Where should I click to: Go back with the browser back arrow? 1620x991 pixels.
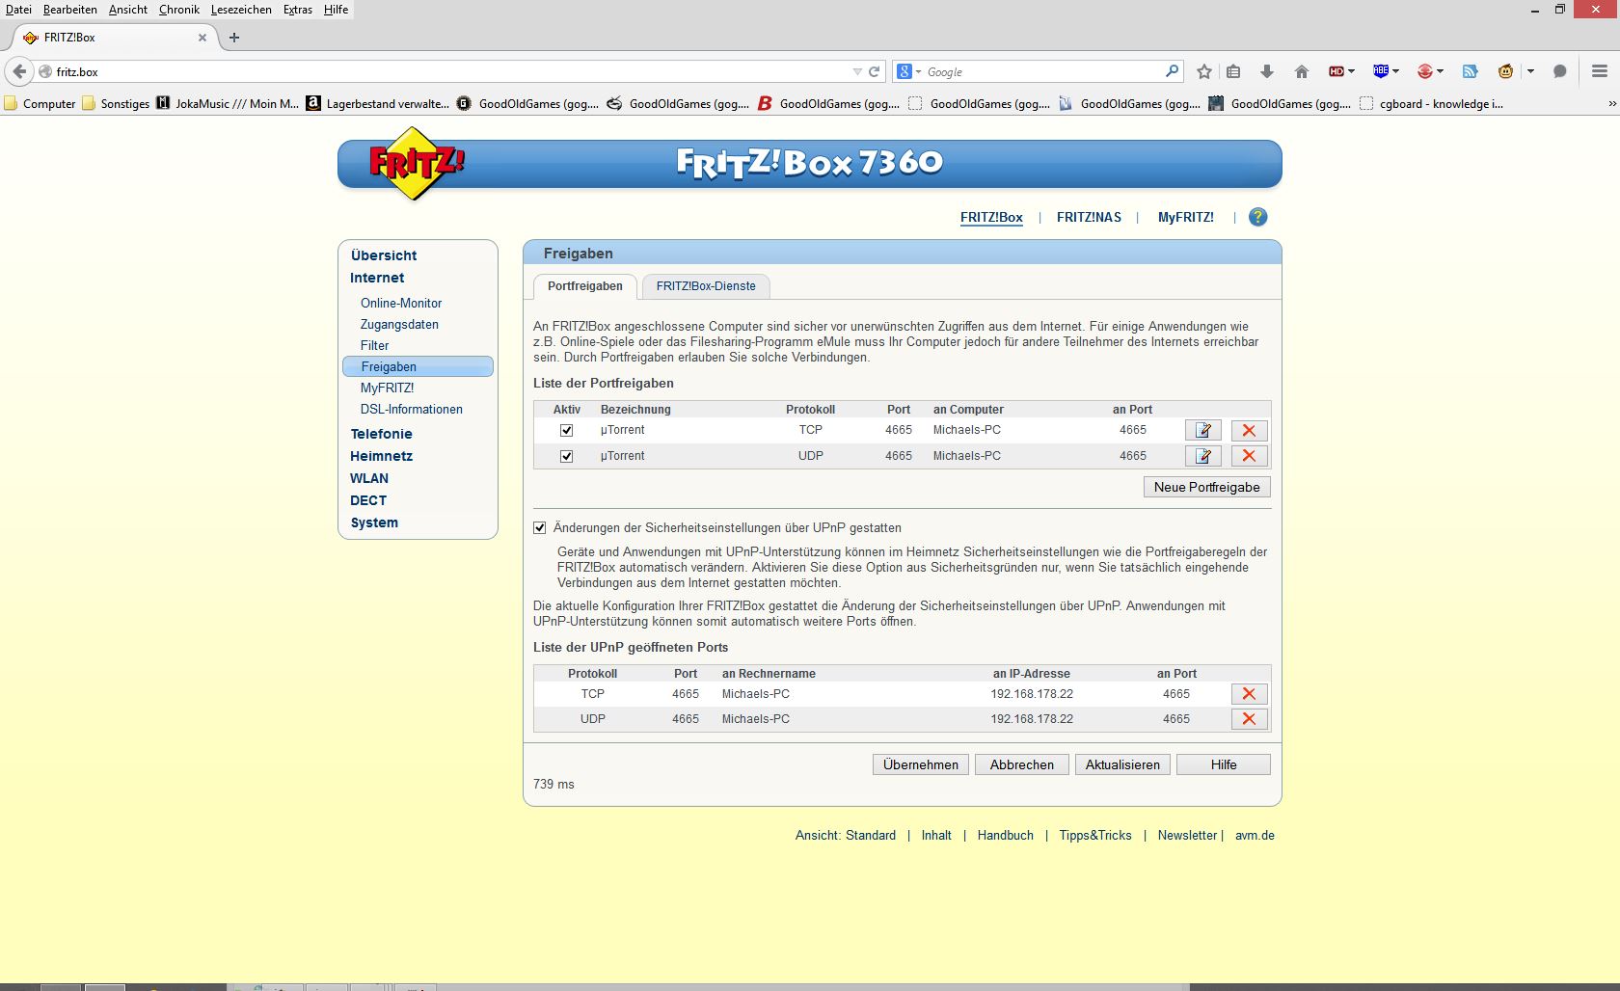tap(19, 71)
